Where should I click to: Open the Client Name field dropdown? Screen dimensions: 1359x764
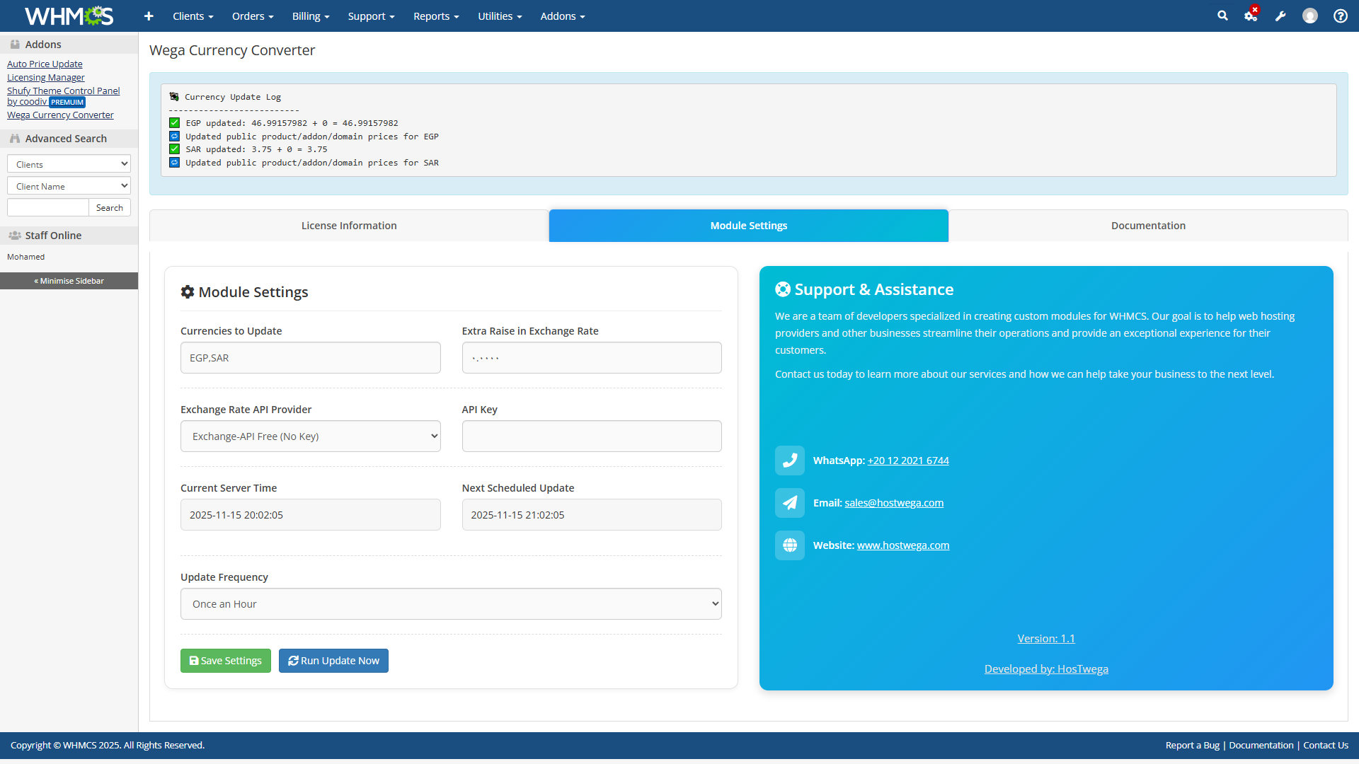pyautogui.click(x=69, y=186)
